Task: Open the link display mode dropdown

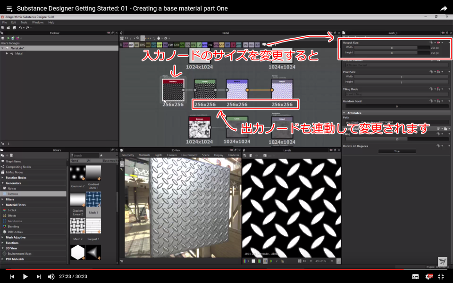Action: (x=149, y=38)
